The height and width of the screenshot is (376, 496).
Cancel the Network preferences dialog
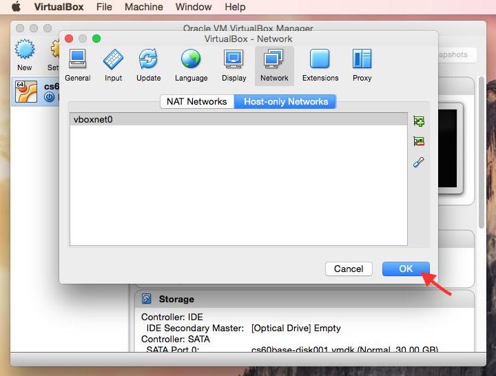349,269
